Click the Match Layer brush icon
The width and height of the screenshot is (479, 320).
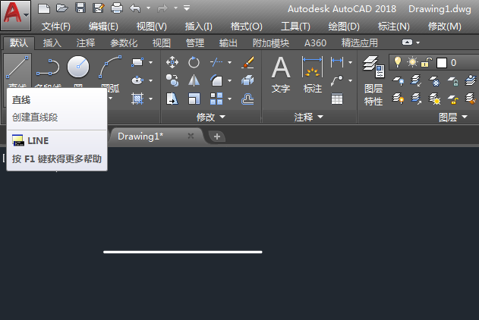point(471,99)
